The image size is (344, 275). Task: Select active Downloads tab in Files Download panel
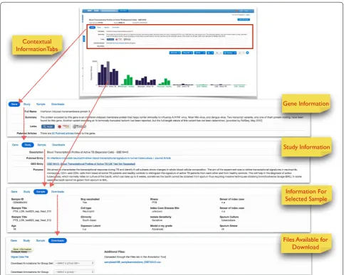[58, 241]
